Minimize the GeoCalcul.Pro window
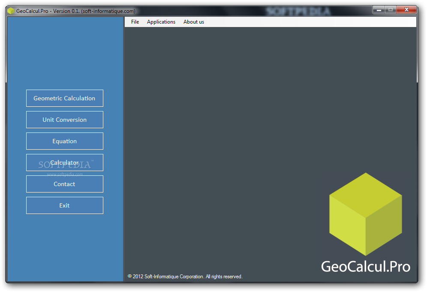 (379, 10)
